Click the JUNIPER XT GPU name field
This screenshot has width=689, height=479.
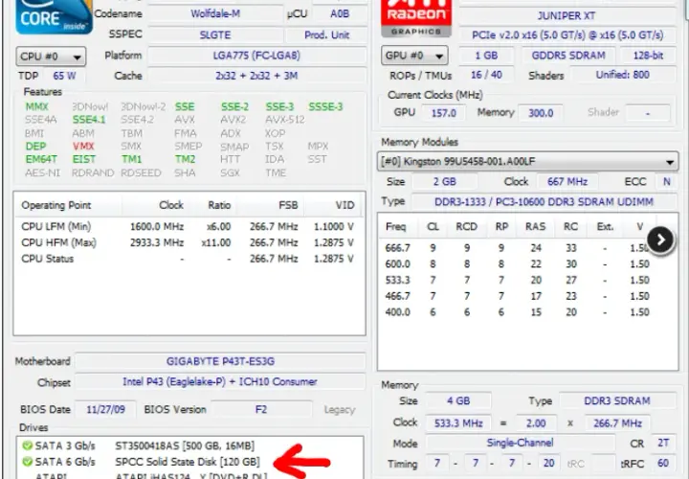[x=567, y=16]
